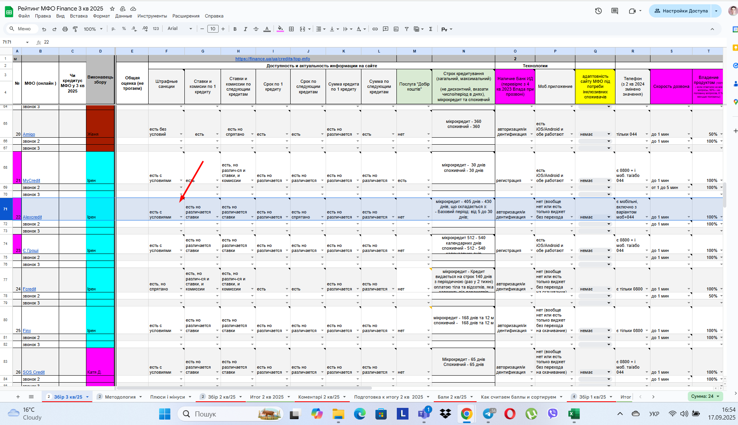738x425 pixels.
Task: Click the Print icon
Action: [65, 29]
